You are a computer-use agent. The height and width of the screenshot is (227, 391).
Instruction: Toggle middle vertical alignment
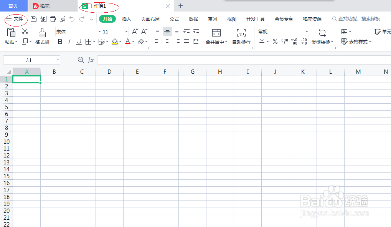(x=167, y=32)
